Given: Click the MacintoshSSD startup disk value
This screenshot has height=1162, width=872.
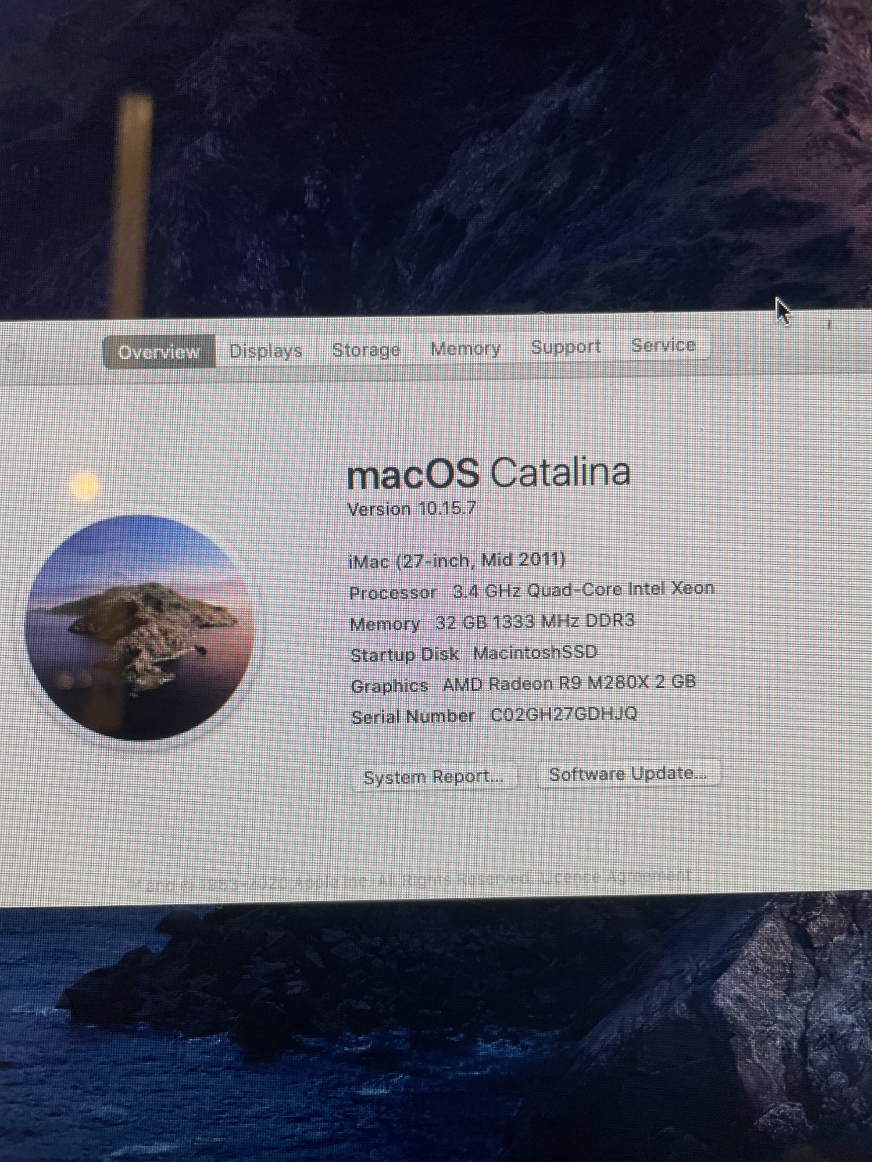Looking at the screenshot, I should 535,652.
